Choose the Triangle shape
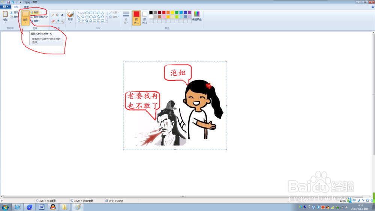Viewport: 375px width, 211px height. click(x=103, y=13)
